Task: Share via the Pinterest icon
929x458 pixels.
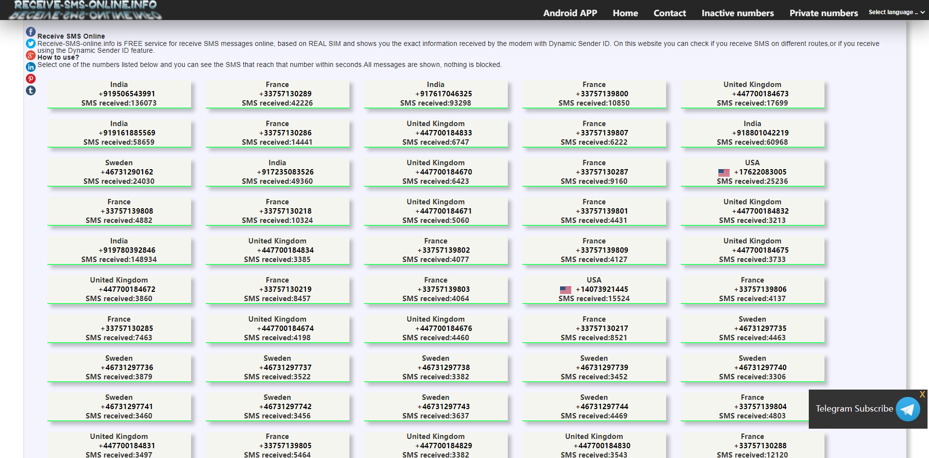Action: 31,79
